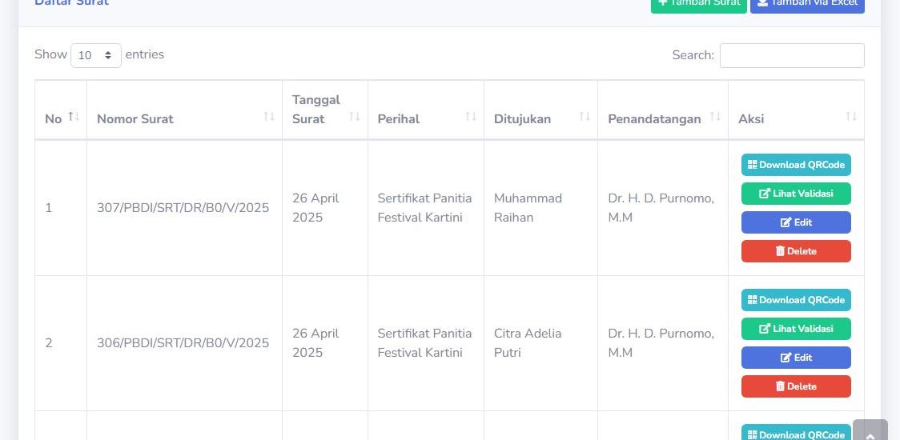
Task: Edit the Citra Adelia Putri row
Action: pos(796,358)
